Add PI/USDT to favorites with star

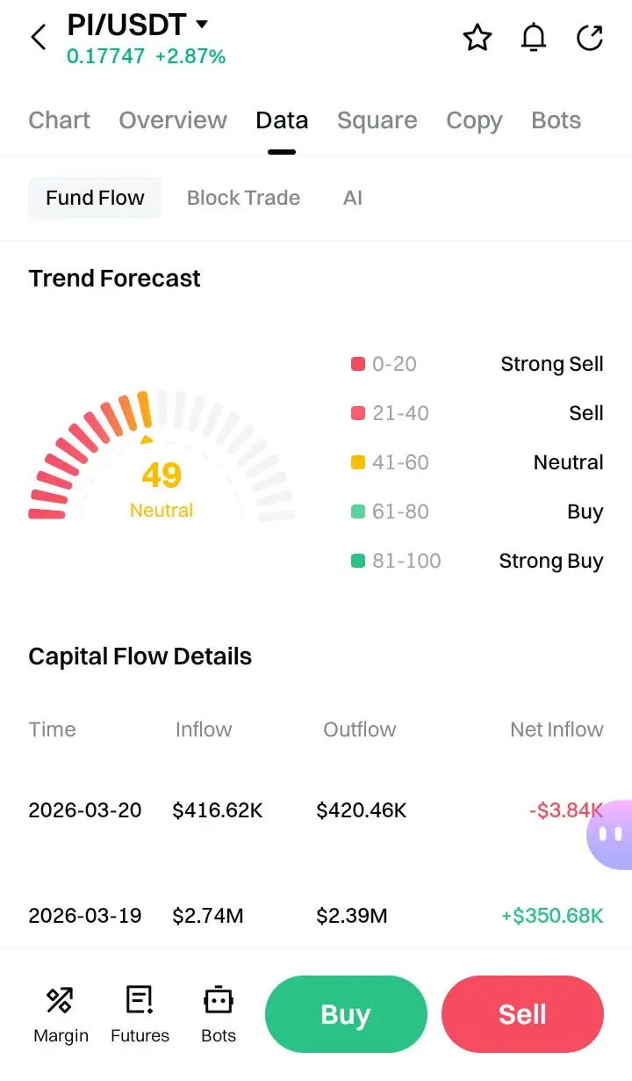click(x=478, y=38)
